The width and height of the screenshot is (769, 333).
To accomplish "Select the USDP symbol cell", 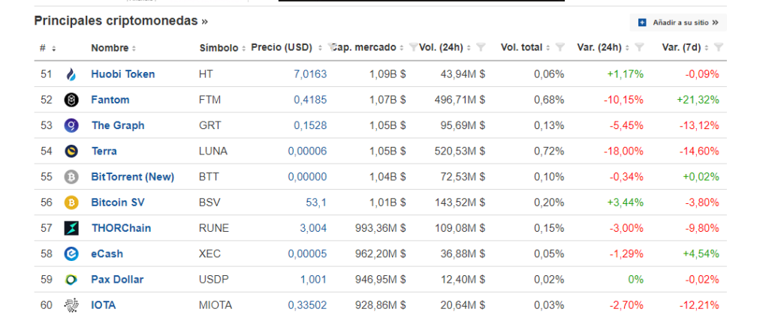I will 213,280.
